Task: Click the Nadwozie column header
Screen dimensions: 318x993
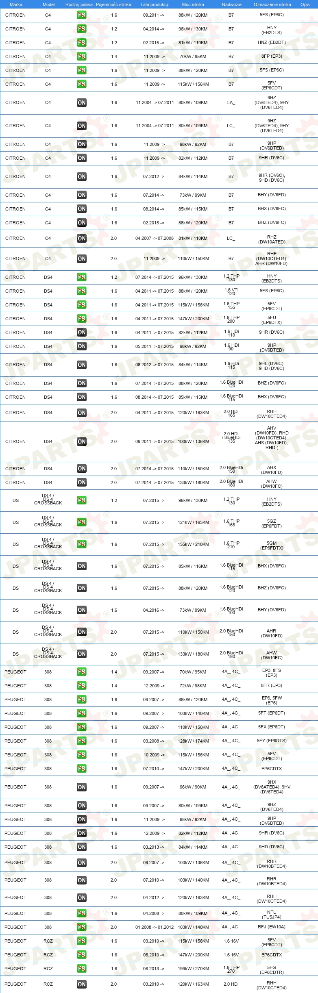Action: (x=232, y=4)
